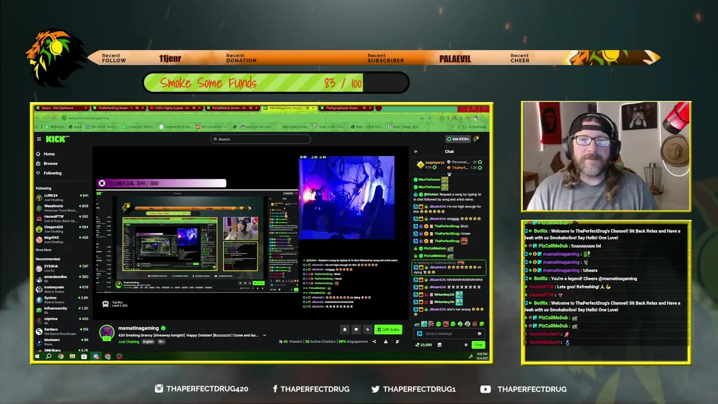
Task: Click the green Gift Subs button
Action: [388, 329]
